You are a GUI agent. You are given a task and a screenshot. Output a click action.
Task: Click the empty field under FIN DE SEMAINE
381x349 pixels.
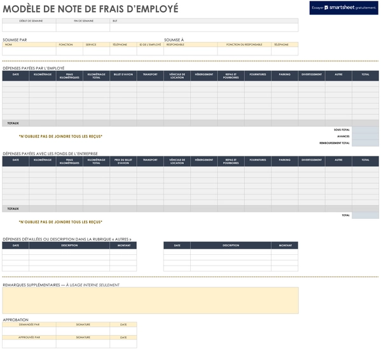[x=83, y=27]
